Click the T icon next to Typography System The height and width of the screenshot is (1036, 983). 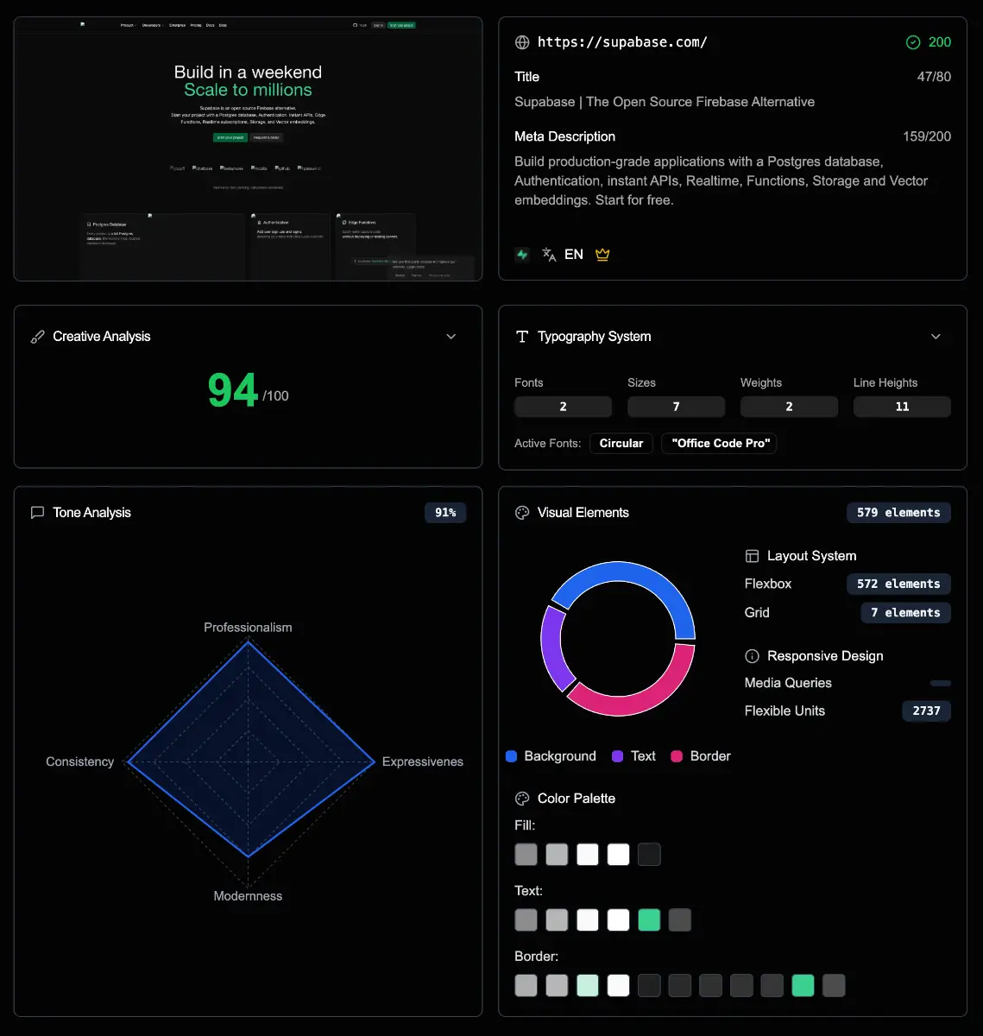pyautogui.click(x=521, y=336)
